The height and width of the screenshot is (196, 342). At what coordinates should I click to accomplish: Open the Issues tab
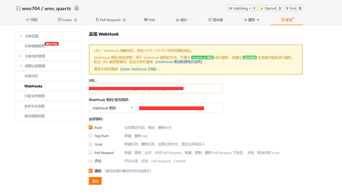point(67,20)
